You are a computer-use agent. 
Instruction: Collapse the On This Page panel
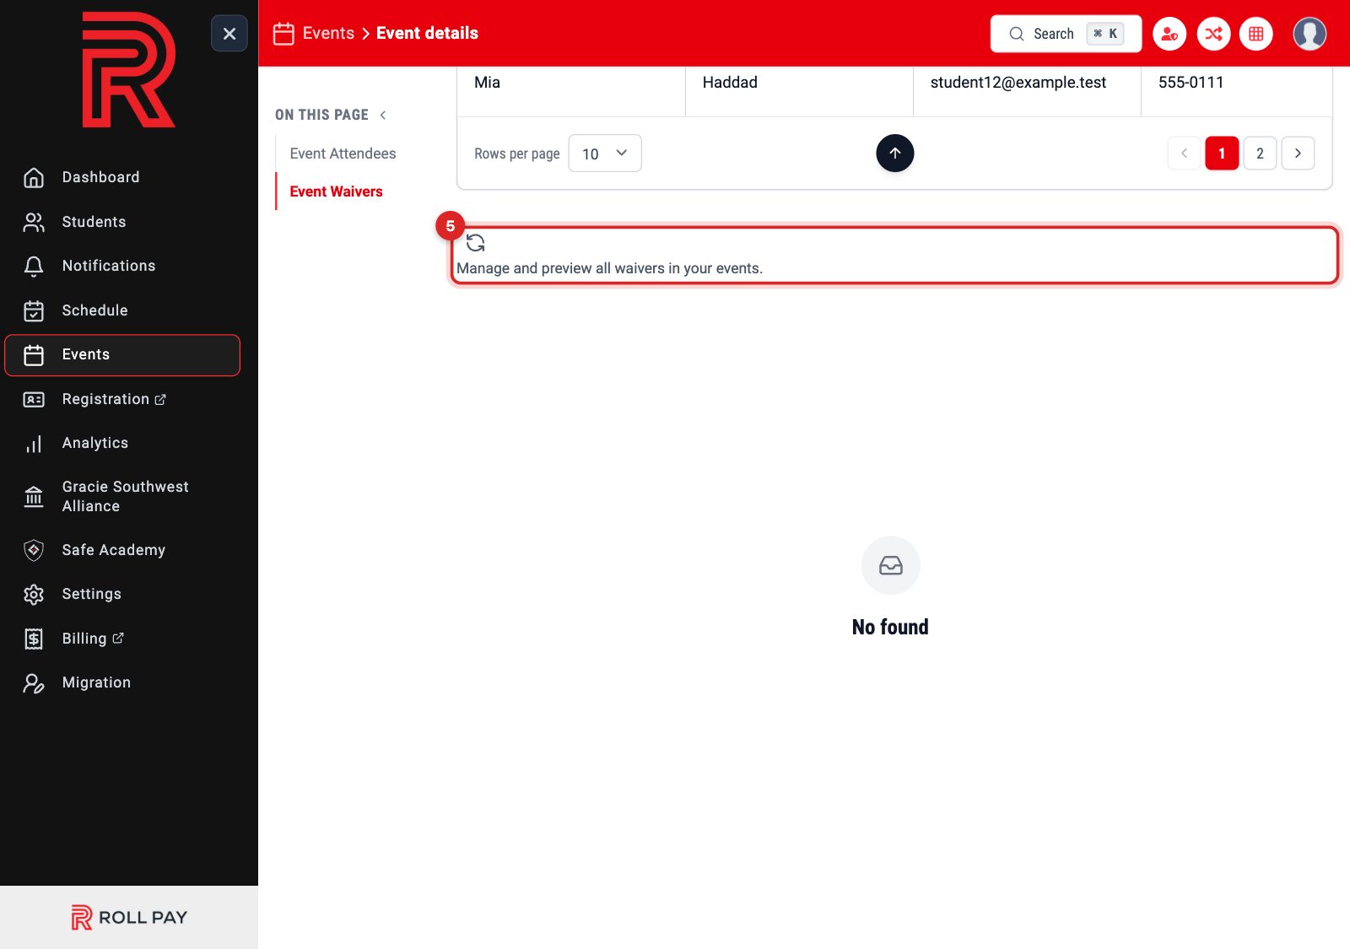(x=383, y=115)
